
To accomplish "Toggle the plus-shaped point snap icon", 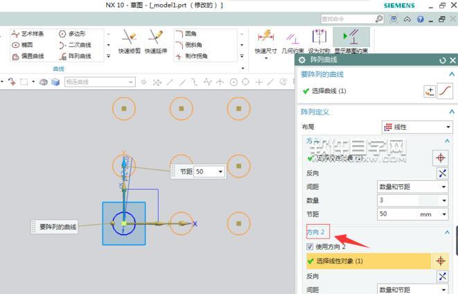I will click(259, 82).
